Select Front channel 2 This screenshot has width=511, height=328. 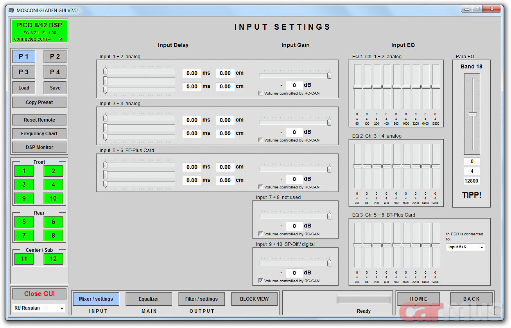53,171
